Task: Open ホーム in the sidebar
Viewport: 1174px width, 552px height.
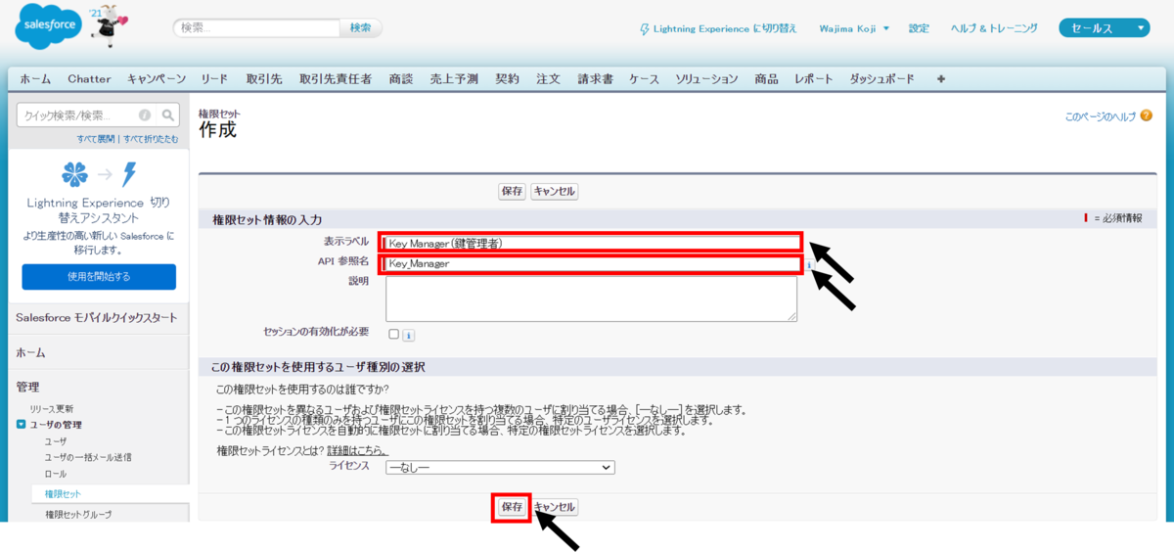Action: (x=30, y=352)
